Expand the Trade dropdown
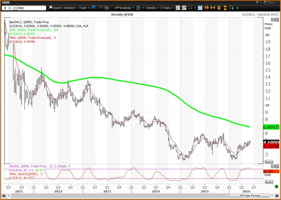The image size is (281, 200). click(84, 8)
